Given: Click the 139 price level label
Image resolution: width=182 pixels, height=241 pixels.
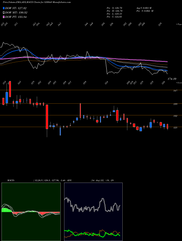Looking at the screenshot, I should (x=175, y=104).
